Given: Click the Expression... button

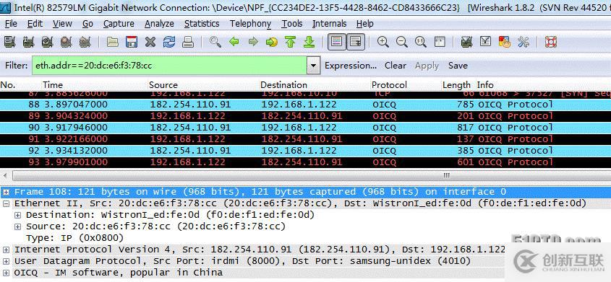Looking at the screenshot, I should [351, 66].
